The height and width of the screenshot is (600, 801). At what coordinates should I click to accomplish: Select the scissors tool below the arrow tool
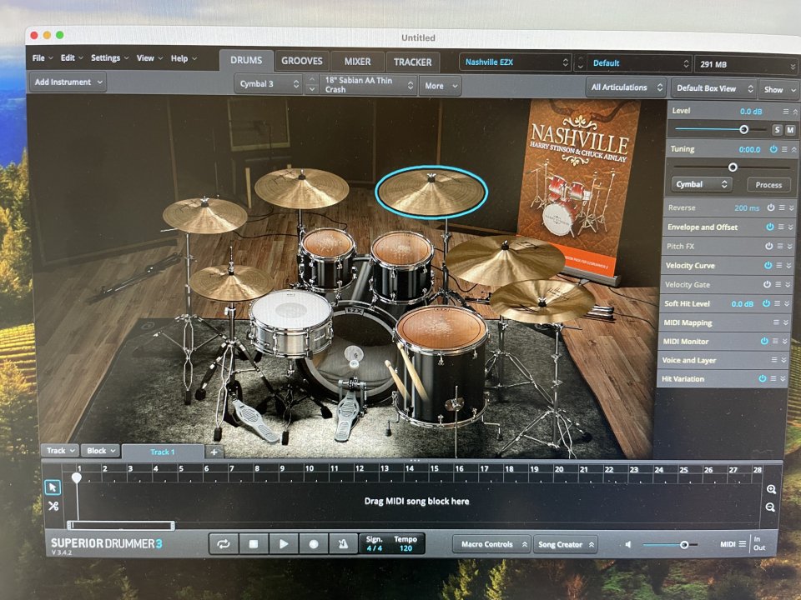(54, 506)
